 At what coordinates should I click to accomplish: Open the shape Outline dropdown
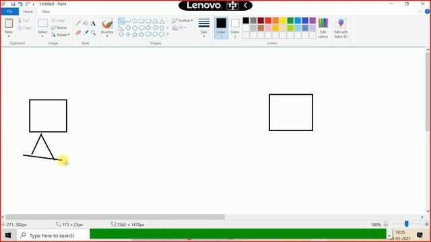pyautogui.click(x=183, y=21)
